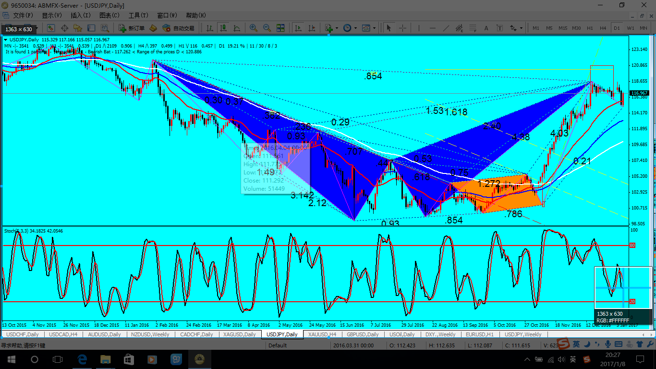Open Task View on the taskbar
Viewport: 656px width, 369px height.
[58, 359]
